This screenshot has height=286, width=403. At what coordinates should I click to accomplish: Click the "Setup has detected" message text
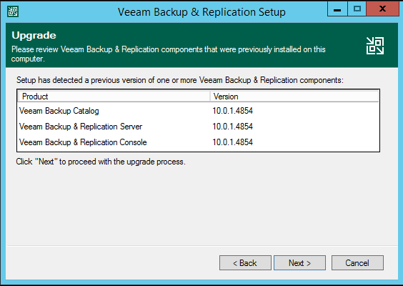point(180,80)
